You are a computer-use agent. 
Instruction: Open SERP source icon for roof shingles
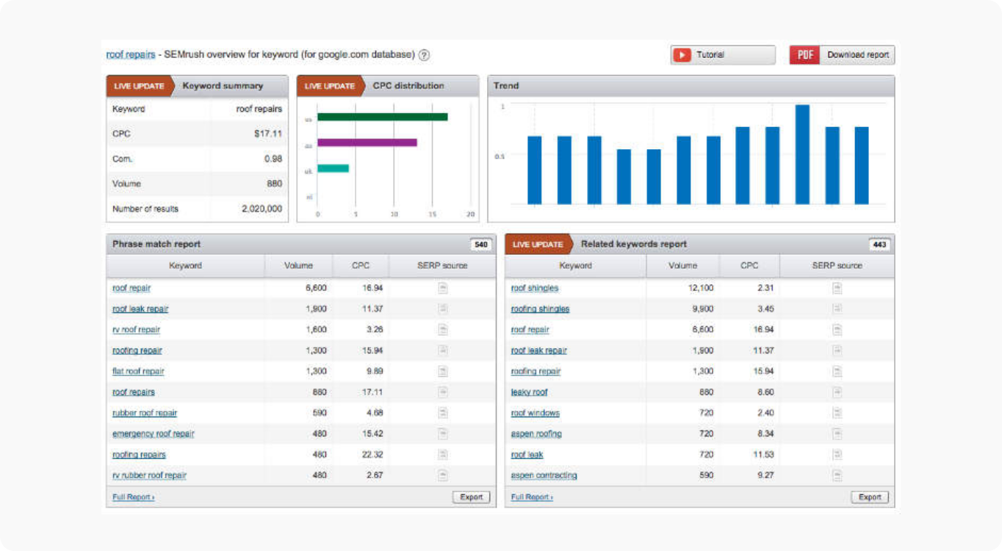tap(837, 288)
